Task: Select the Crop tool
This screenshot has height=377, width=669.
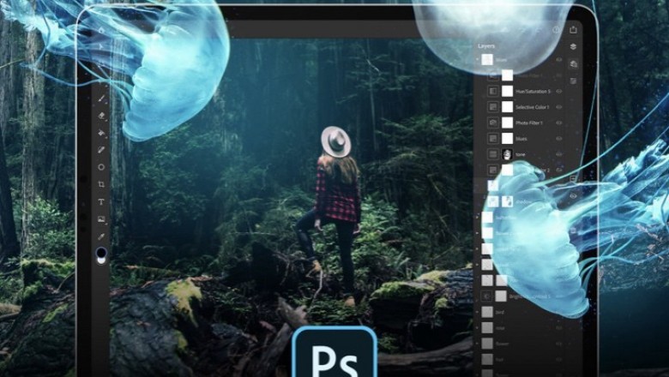Action: tap(101, 184)
